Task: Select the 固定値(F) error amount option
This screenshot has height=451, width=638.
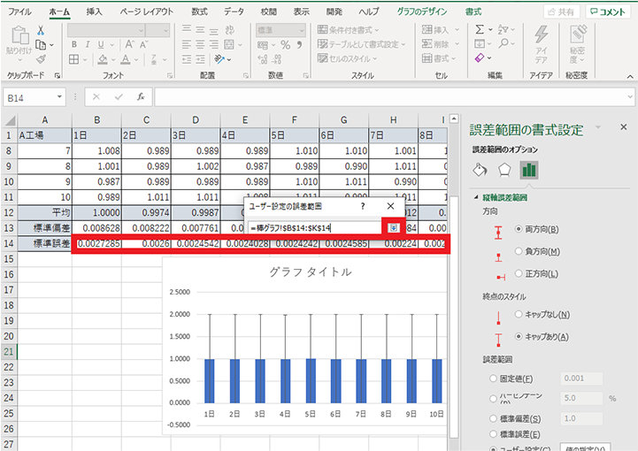Action: 493,378
